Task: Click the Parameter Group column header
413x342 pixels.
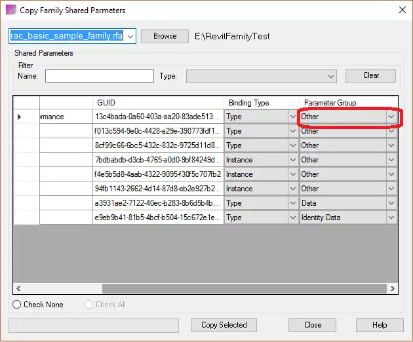Action: pos(348,103)
